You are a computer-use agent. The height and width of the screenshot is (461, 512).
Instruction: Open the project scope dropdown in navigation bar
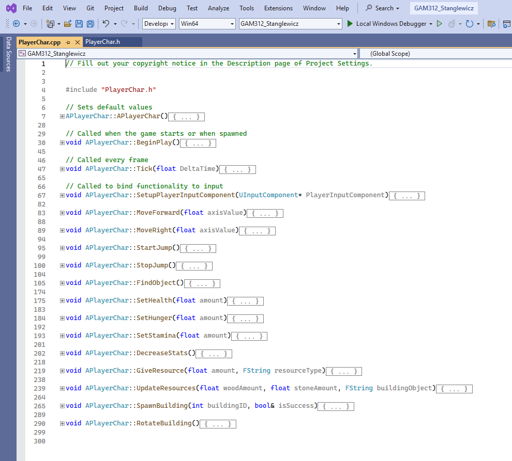pyautogui.click(x=188, y=54)
